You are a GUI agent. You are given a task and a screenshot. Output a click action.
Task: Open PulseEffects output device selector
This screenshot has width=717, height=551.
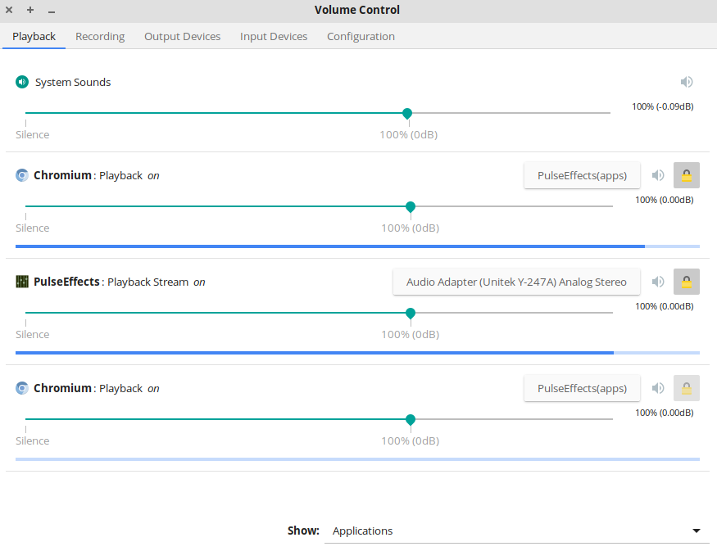click(x=516, y=282)
